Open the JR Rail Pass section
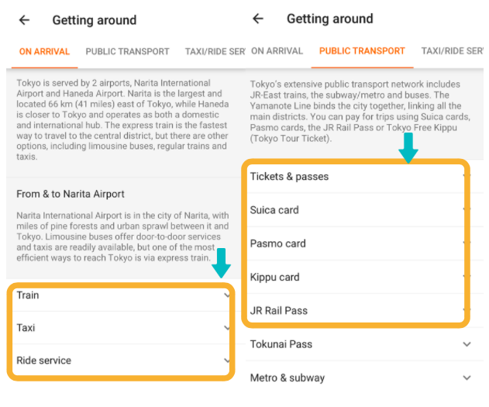Screen dimensions: 489x407 click(x=356, y=310)
